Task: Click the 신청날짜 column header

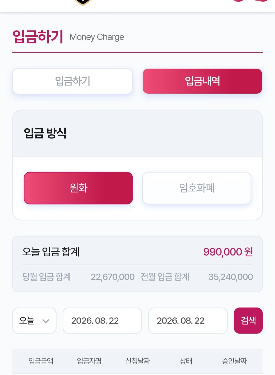Action: tap(138, 361)
